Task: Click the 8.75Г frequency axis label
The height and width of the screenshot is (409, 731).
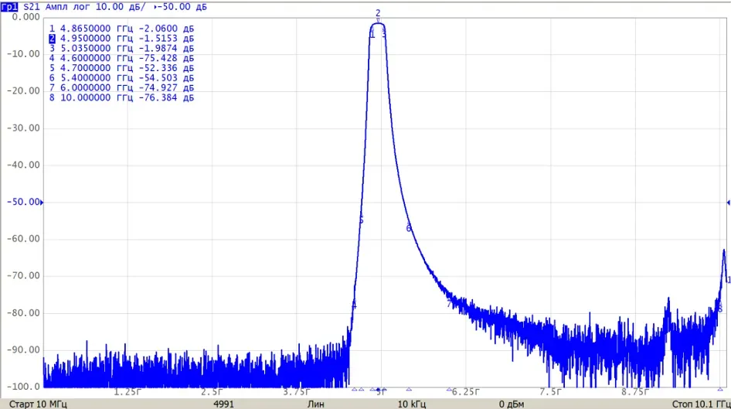Action: [x=634, y=392]
